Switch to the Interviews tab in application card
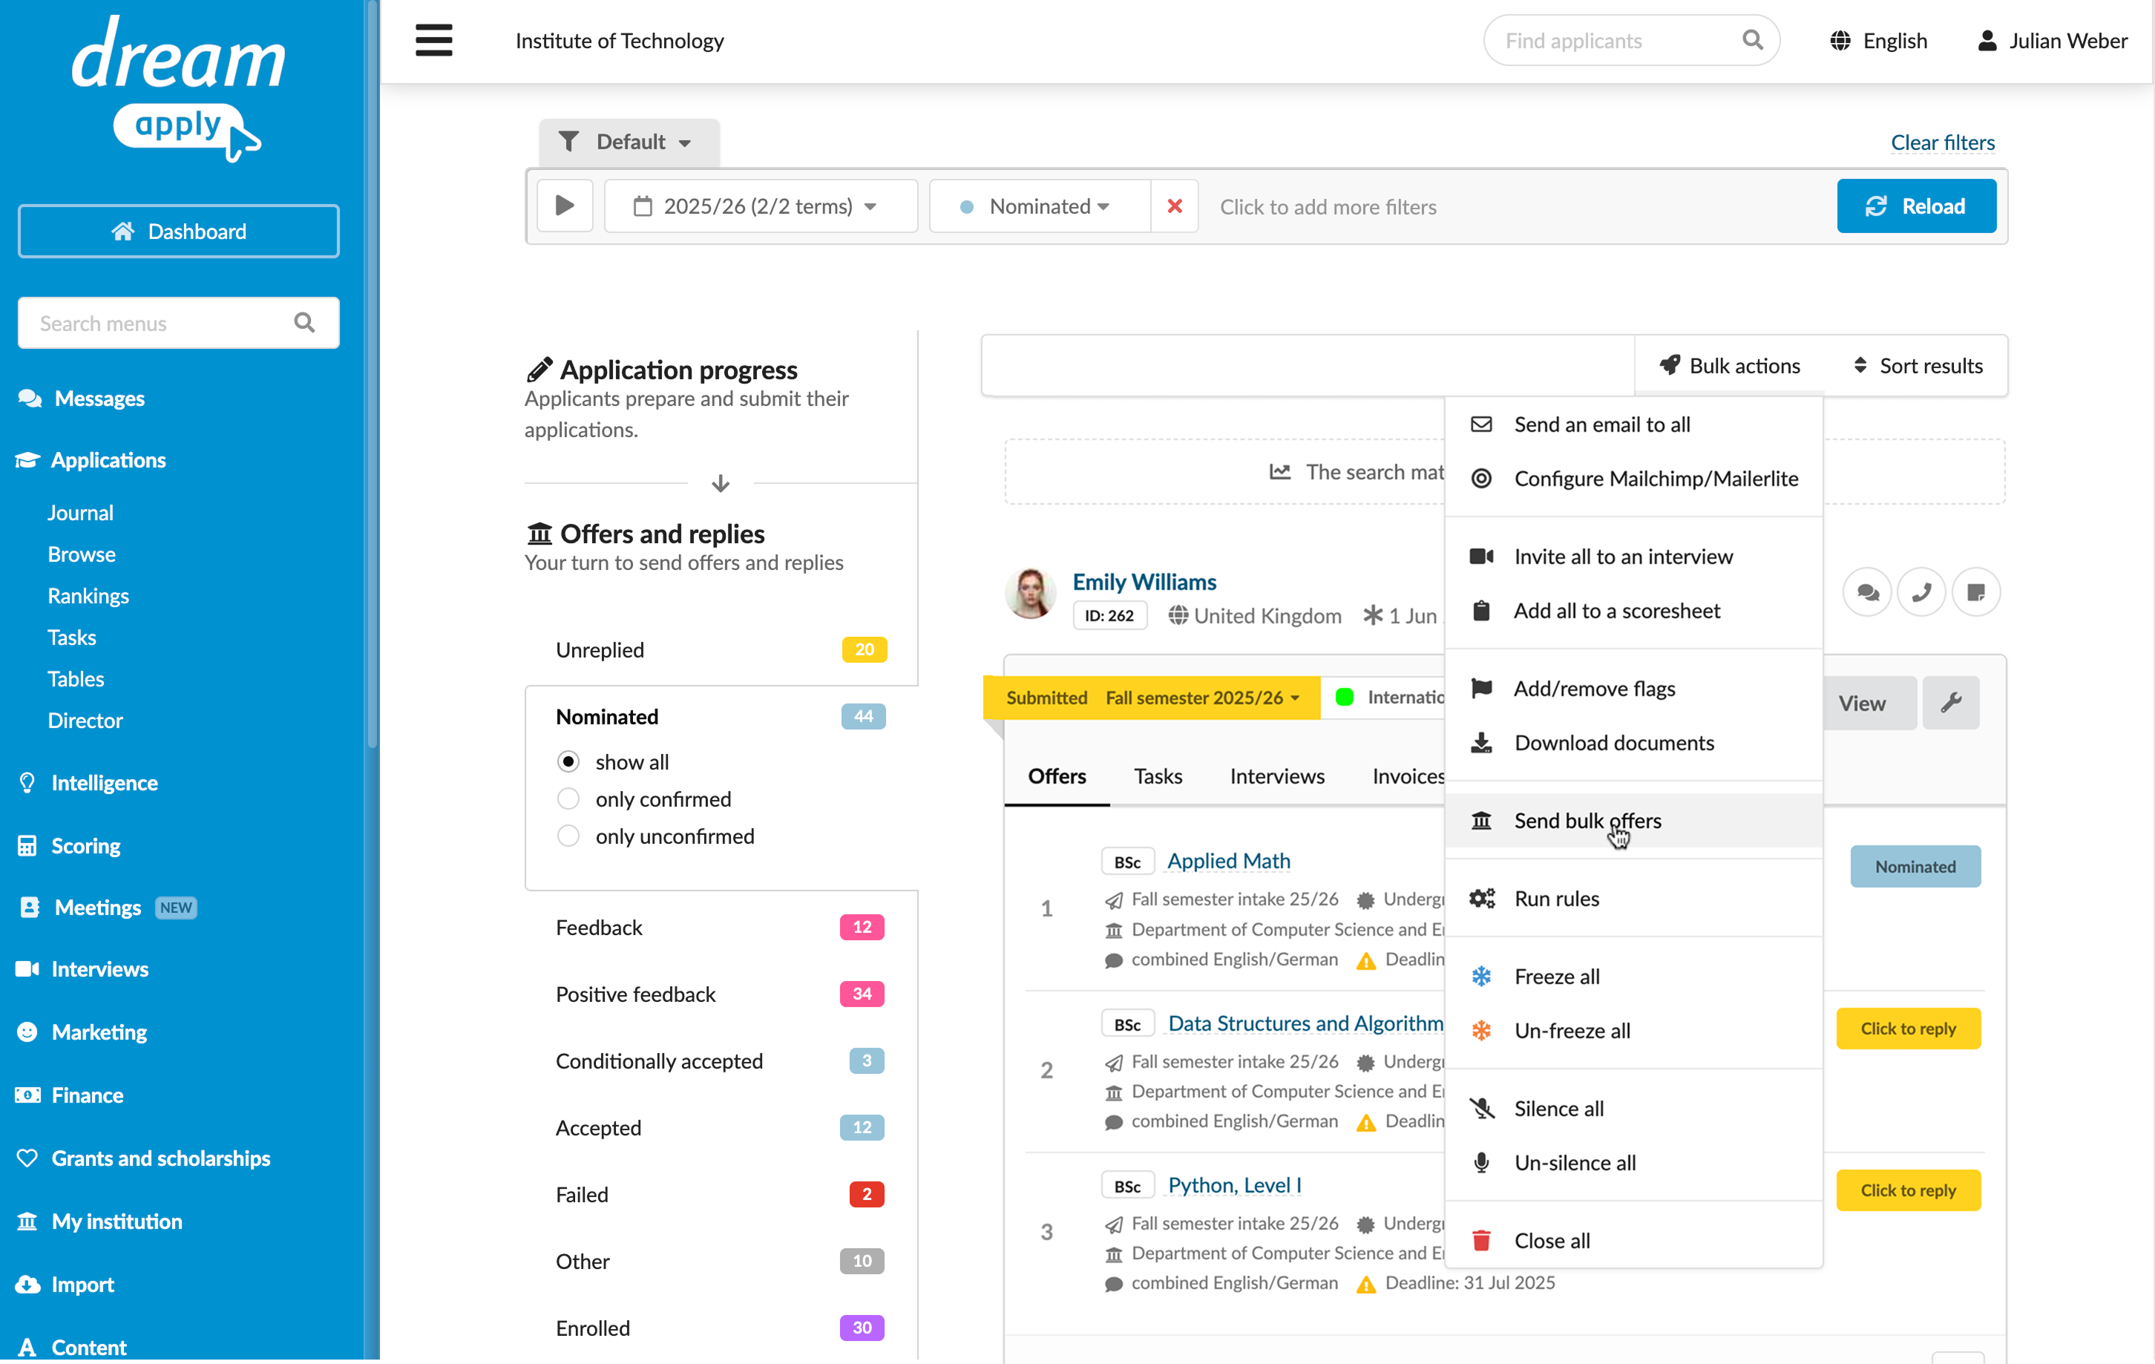 tap(1277, 776)
